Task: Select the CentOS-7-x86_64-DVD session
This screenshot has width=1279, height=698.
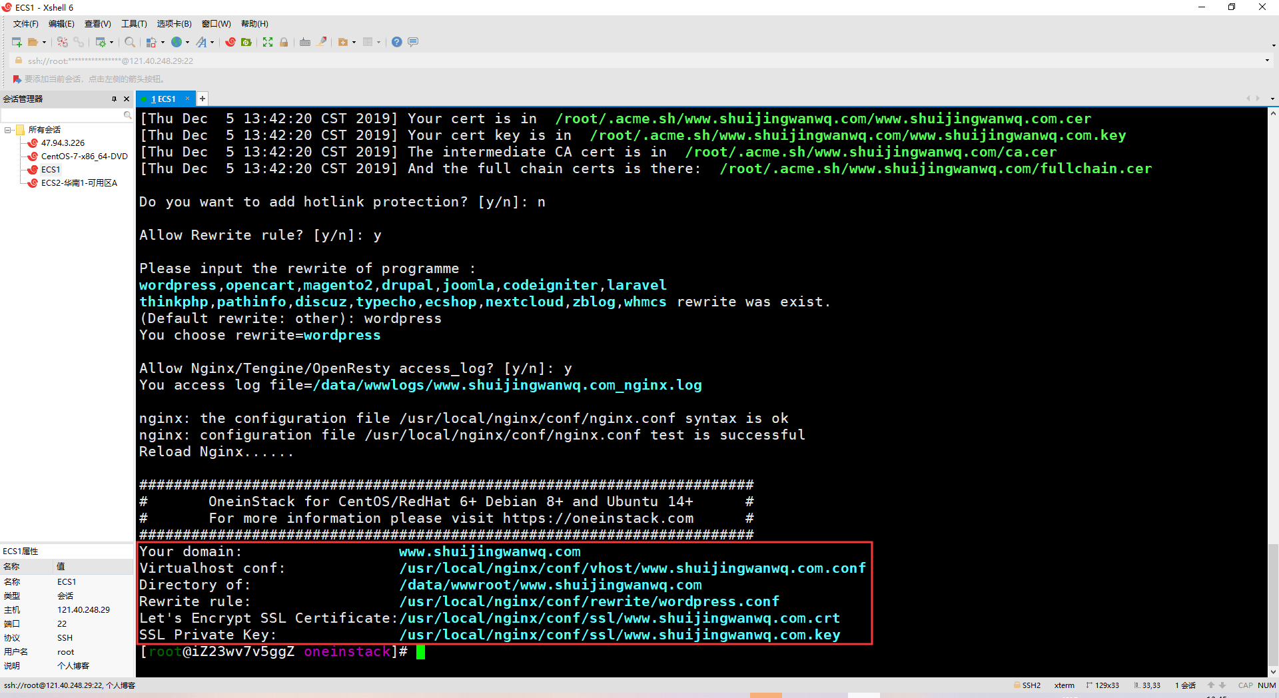Action: click(x=84, y=157)
